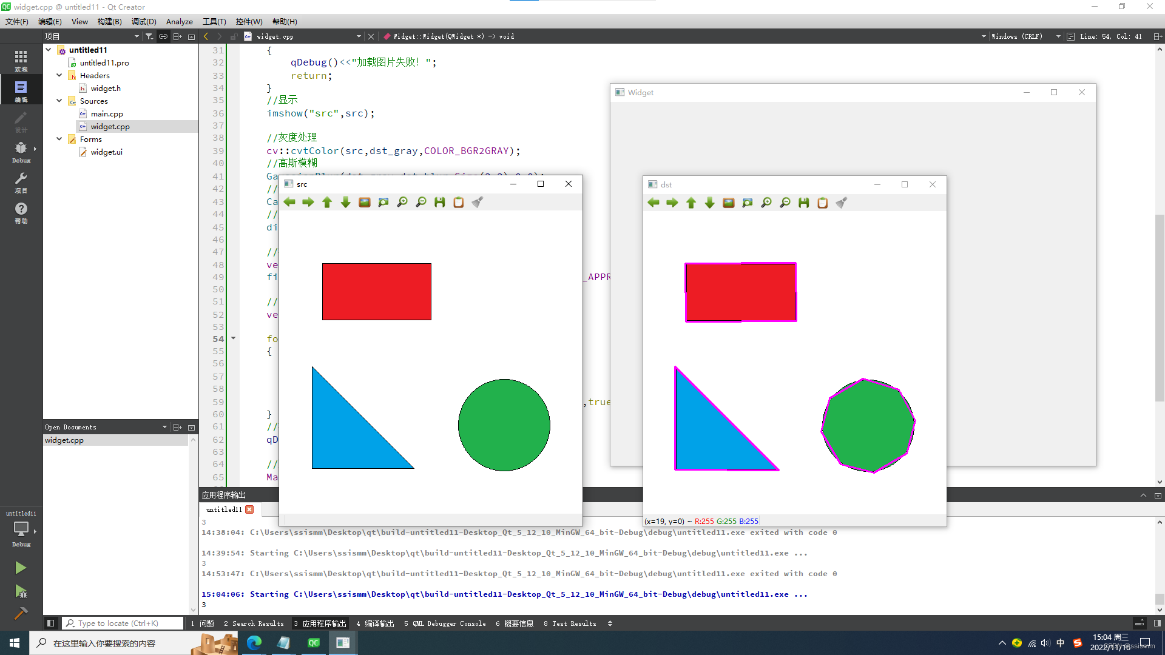Image resolution: width=1165 pixels, height=655 pixels.
Task: Click the properties brush icon in dst toolbar
Action: [x=842, y=203]
